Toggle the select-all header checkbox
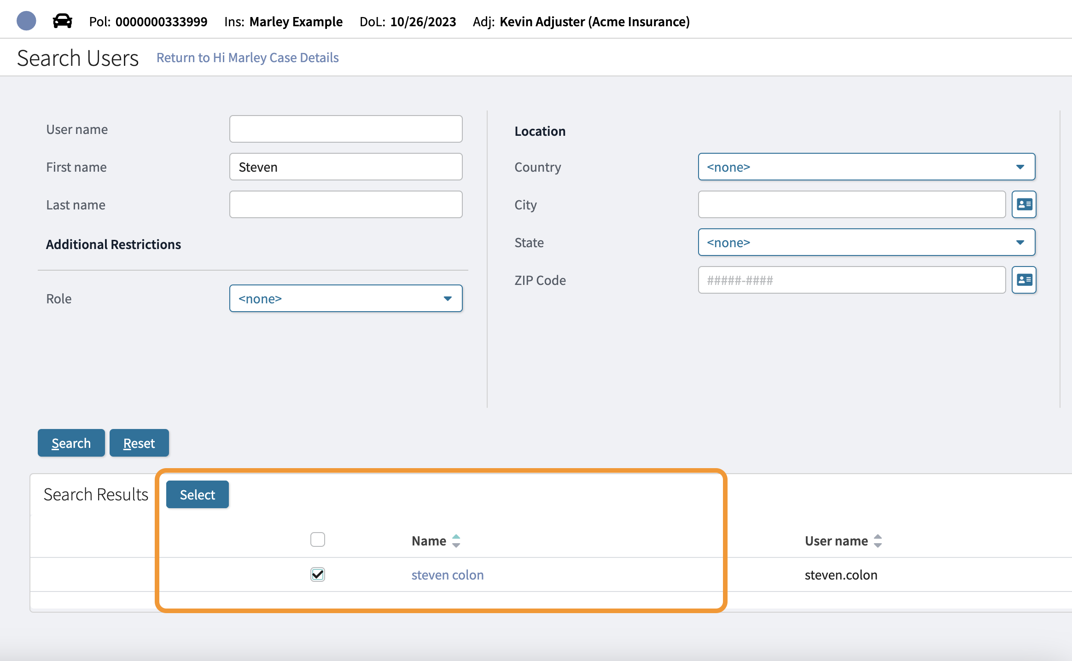 pyautogui.click(x=318, y=539)
